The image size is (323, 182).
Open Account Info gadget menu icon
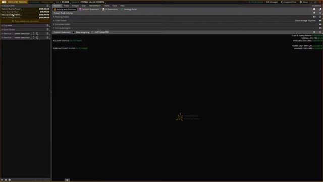click(x=47, y=6)
